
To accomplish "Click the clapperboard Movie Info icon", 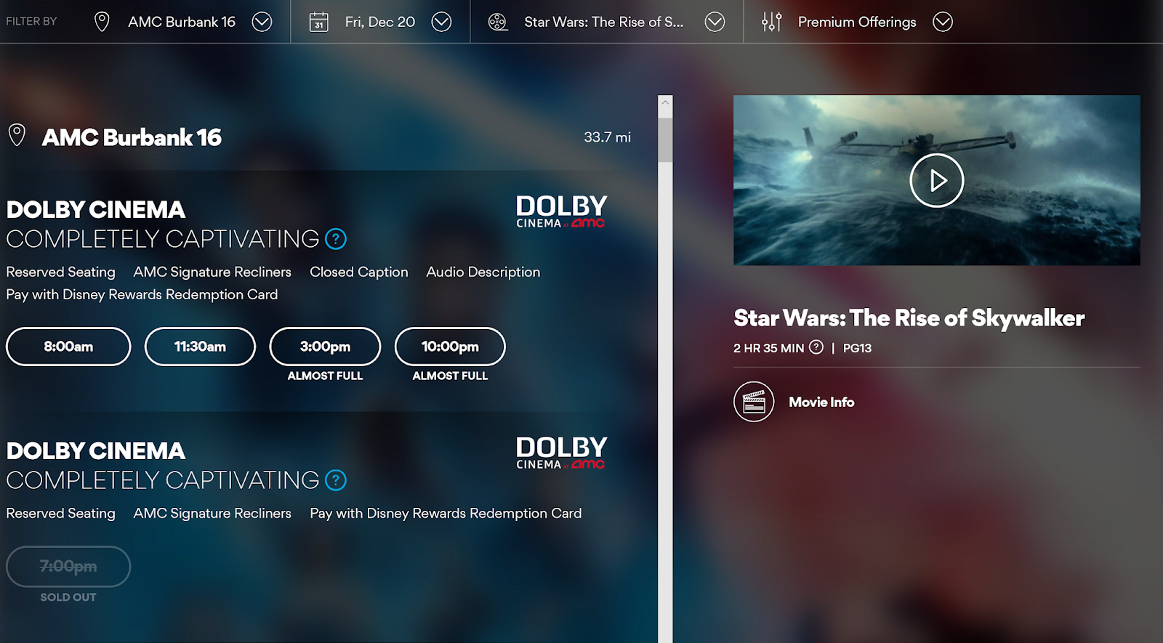I will (754, 402).
